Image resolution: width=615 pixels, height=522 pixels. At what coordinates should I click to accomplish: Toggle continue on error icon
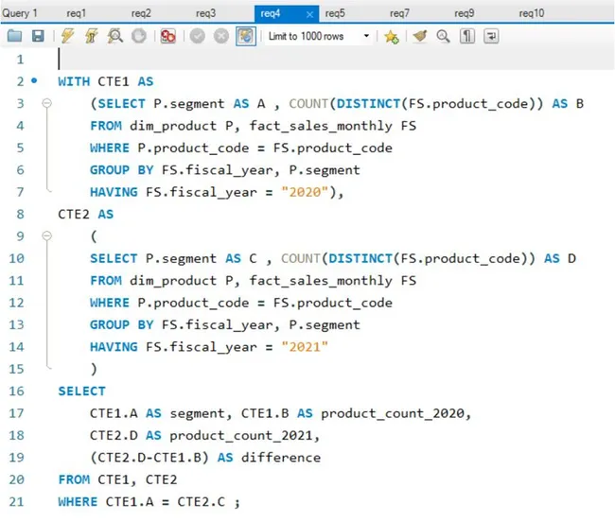pos(167,36)
